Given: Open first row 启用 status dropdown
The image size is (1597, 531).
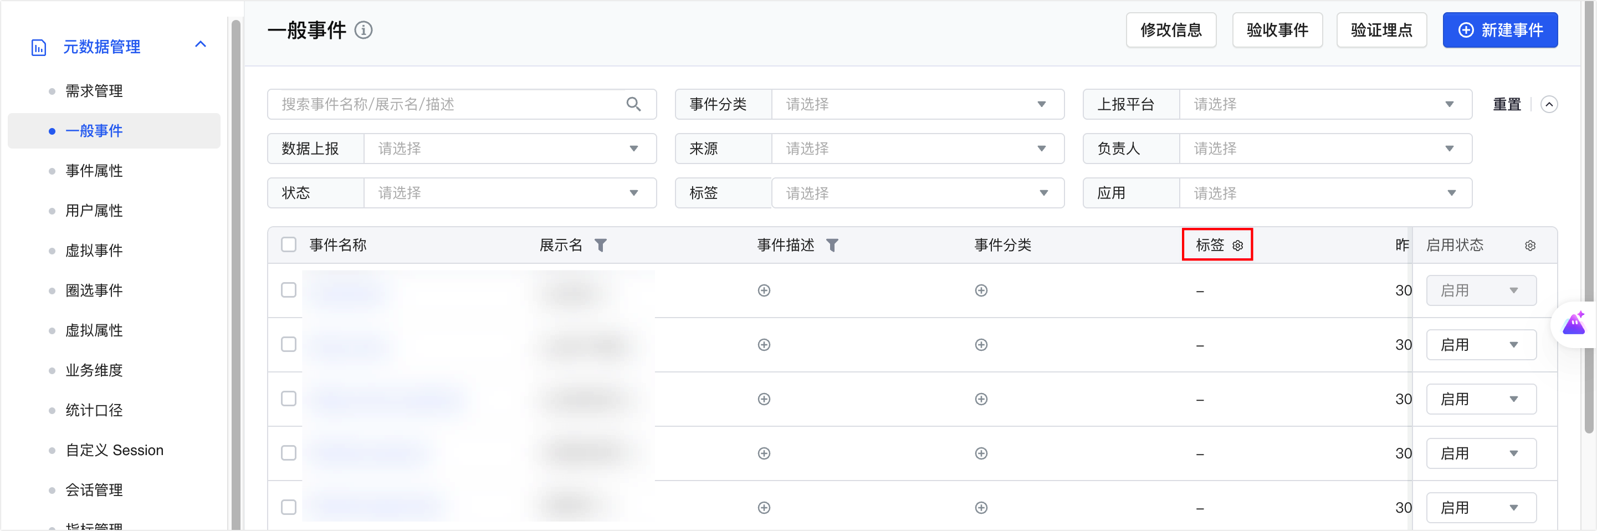Looking at the screenshot, I should (1481, 290).
